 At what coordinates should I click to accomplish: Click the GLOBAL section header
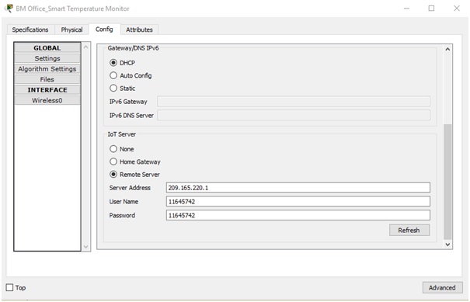click(47, 48)
